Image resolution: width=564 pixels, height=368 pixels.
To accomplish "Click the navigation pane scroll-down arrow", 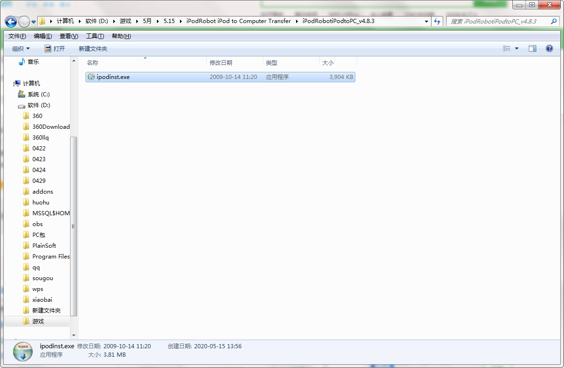I will 73,335.
